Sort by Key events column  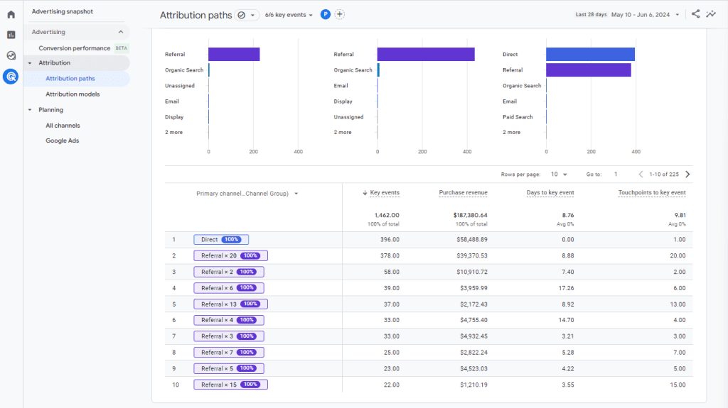click(x=385, y=193)
